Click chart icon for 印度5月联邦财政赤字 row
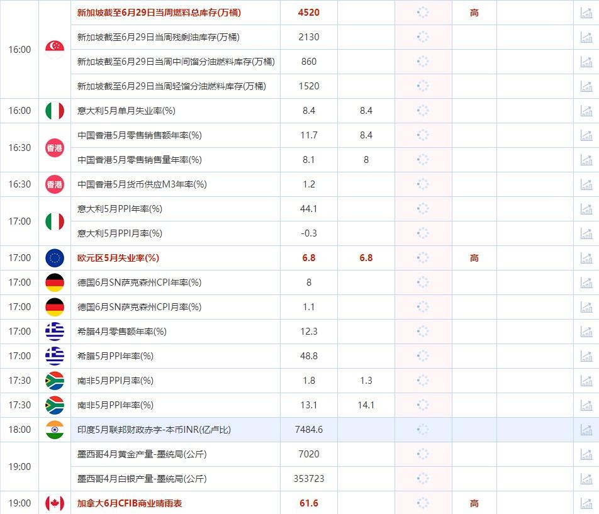The width and height of the screenshot is (599, 514). click(x=586, y=430)
